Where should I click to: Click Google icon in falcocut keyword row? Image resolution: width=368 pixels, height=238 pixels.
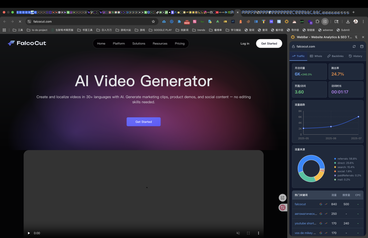click(x=321, y=204)
